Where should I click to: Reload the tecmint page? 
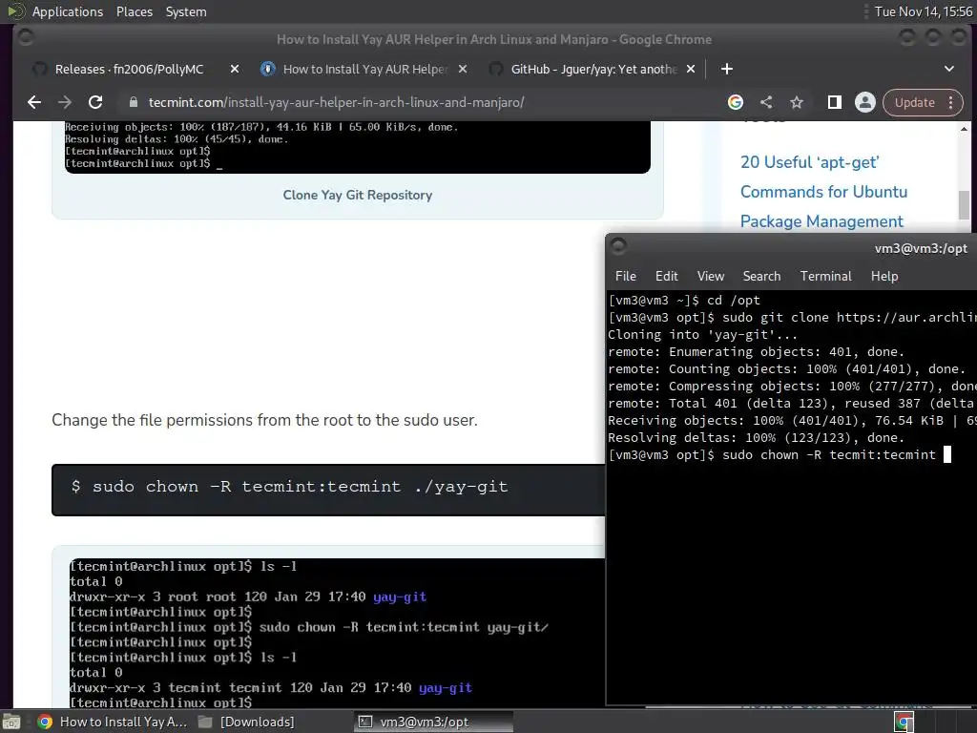point(95,102)
